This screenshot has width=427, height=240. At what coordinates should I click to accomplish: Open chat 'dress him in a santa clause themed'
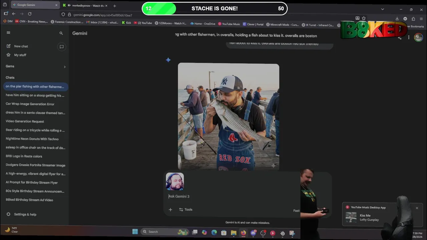(x=35, y=113)
